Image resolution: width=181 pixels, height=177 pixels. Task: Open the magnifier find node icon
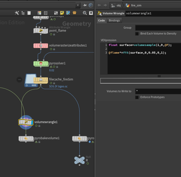point(84,13)
